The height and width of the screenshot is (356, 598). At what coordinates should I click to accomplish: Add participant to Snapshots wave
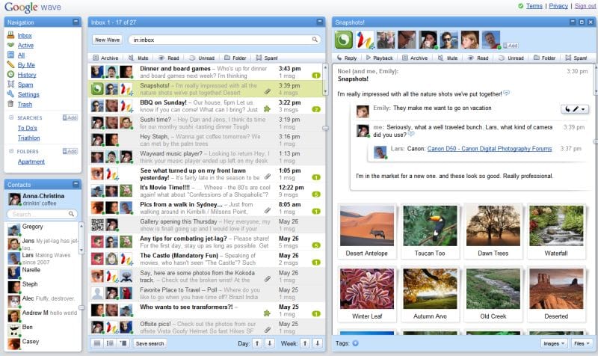pos(511,46)
